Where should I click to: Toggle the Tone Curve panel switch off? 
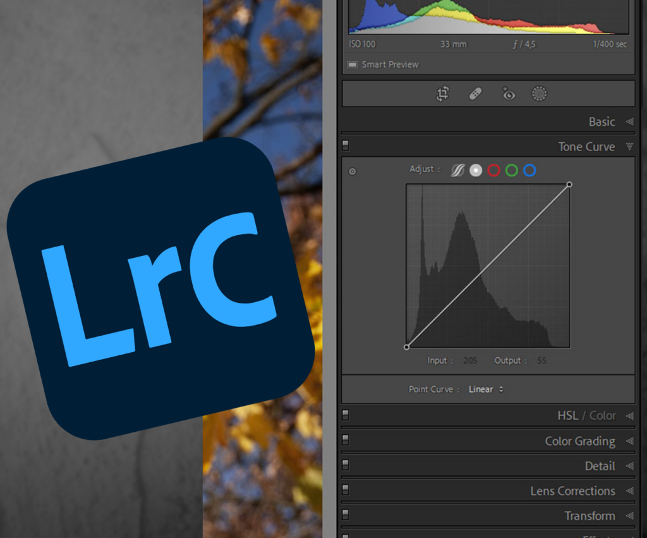[x=345, y=145]
